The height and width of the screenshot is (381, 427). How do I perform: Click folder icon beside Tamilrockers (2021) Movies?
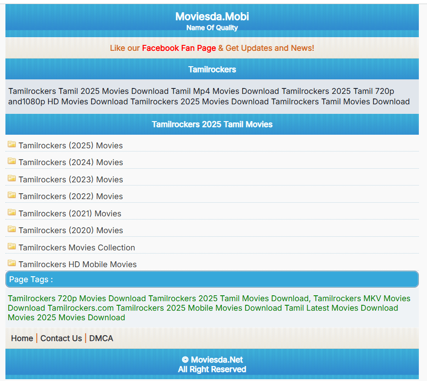pyautogui.click(x=12, y=212)
